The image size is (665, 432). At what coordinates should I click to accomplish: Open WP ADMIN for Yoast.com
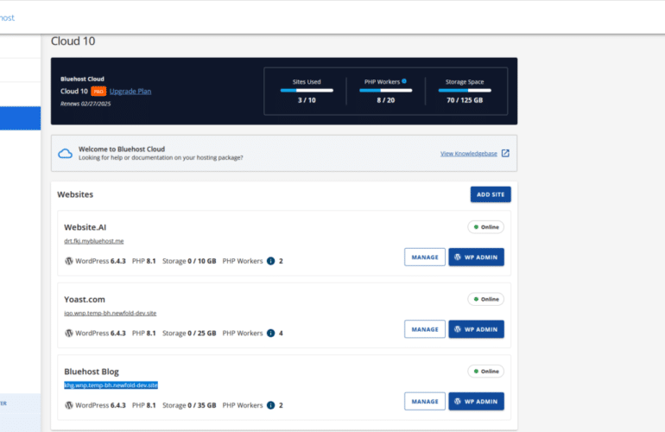[x=476, y=329]
